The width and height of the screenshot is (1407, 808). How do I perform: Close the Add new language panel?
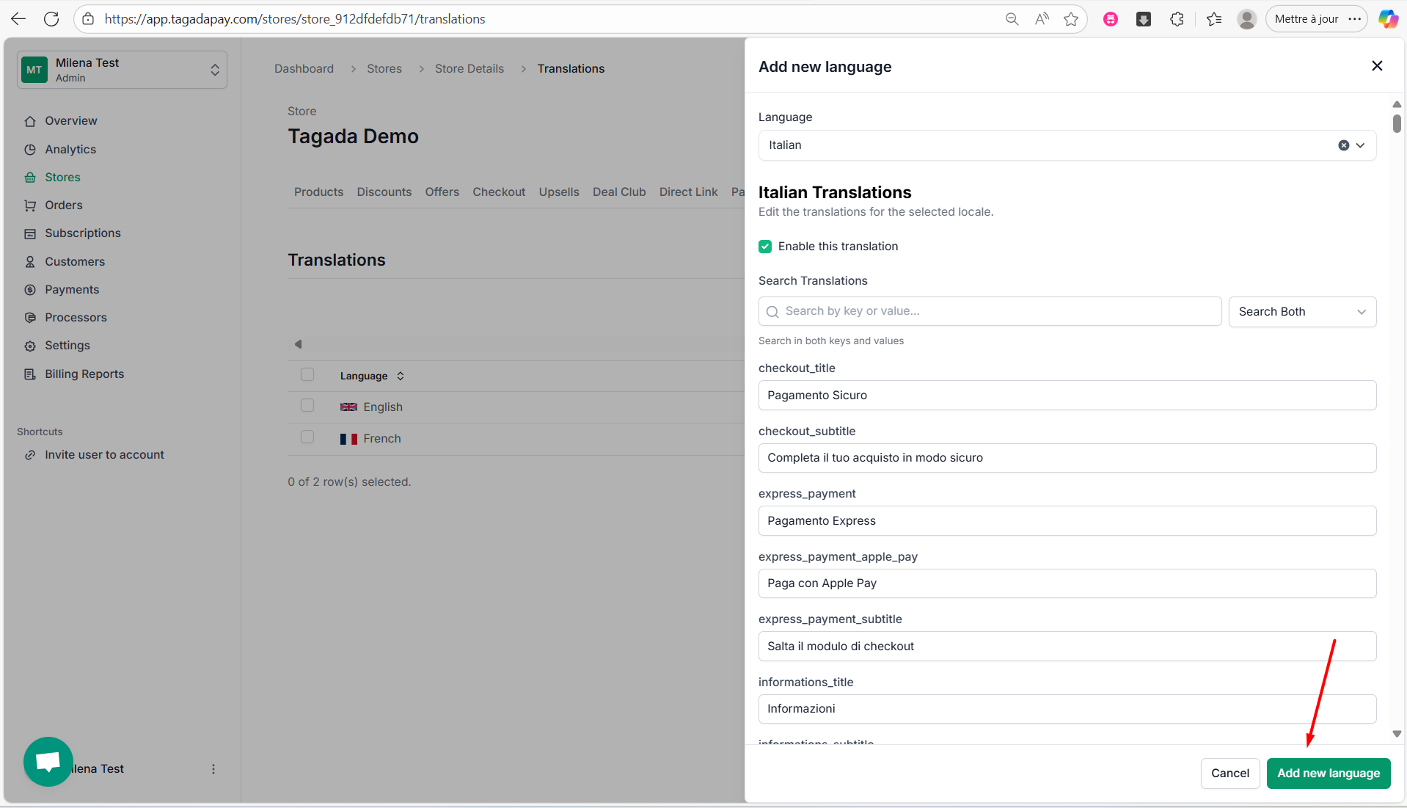coord(1377,66)
